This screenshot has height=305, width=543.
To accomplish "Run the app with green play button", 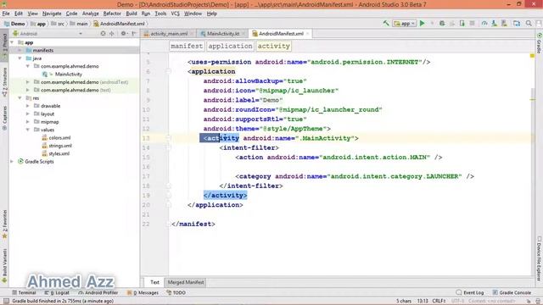I will [423, 23].
